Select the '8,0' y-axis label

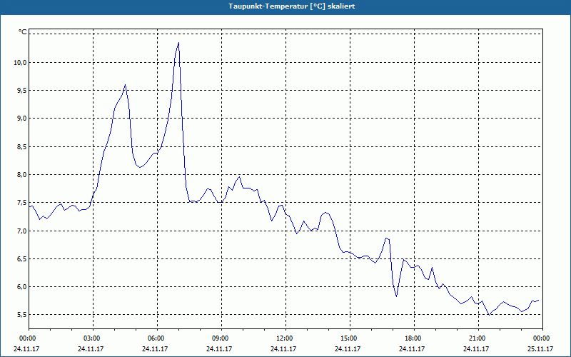click(x=22, y=175)
